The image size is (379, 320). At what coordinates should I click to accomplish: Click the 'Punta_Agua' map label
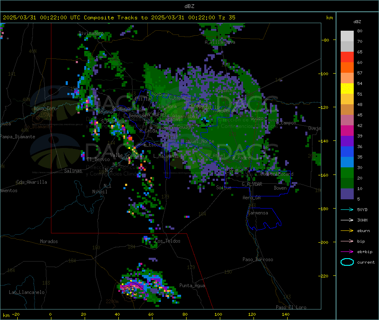(x=192, y=286)
